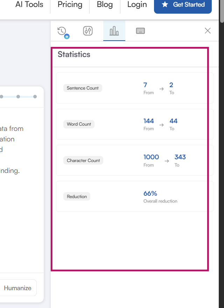
Task: Select the statistics bar chart tab
Action: 114,31
